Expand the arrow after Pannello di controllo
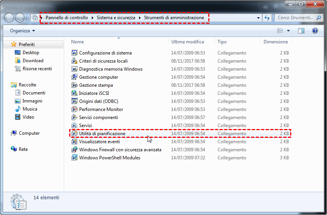 92,18
